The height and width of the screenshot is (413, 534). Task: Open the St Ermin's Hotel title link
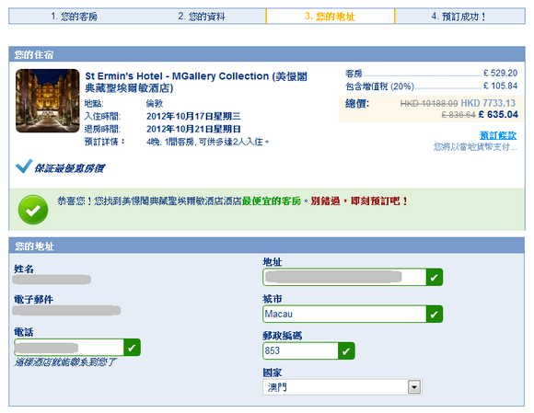(x=196, y=82)
